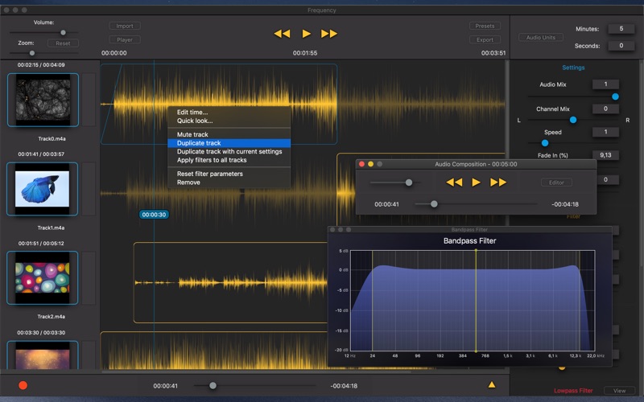Viewport: 644px width, 402px height.
Task: Click the Minutes input field
Action: (621, 29)
